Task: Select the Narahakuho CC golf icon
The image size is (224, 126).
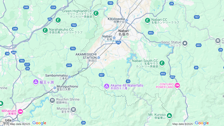Action: pyautogui.click(x=45, y=30)
